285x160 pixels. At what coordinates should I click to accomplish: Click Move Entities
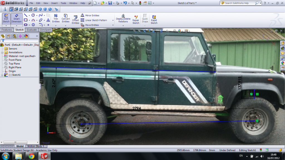coord(90,25)
